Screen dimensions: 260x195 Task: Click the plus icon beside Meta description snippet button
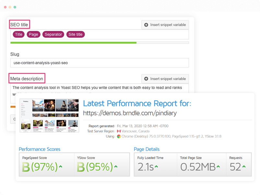coord(146,79)
